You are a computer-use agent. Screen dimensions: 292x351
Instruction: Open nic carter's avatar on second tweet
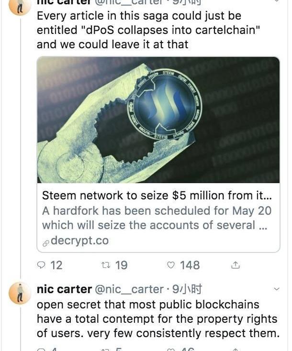coord(20,294)
